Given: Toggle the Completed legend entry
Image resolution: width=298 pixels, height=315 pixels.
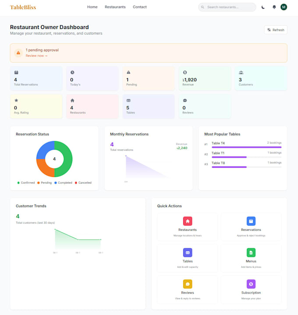Looking at the screenshot, I should point(63,183).
